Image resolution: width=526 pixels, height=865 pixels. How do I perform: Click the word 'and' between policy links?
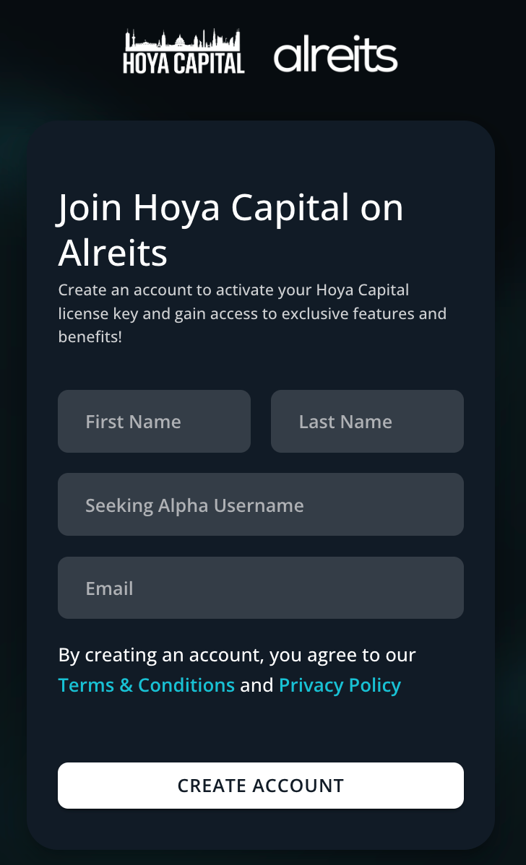(256, 685)
